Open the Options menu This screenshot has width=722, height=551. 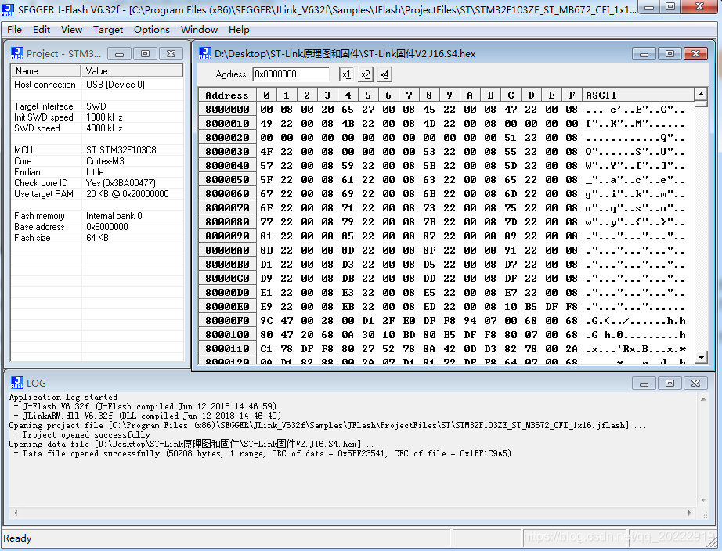151,30
